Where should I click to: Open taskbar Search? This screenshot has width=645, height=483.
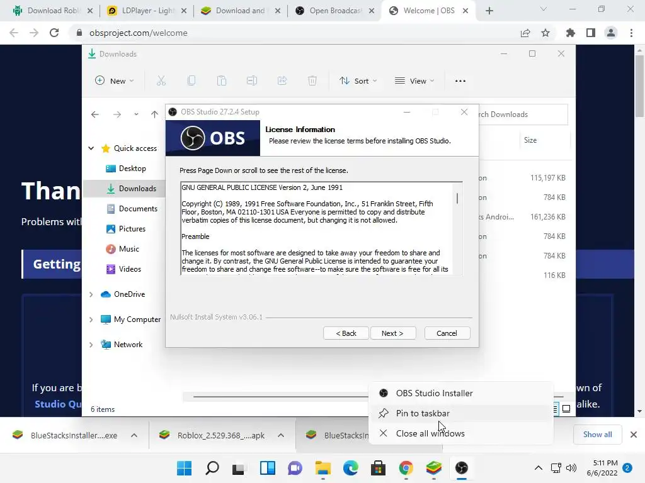click(212, 468)
